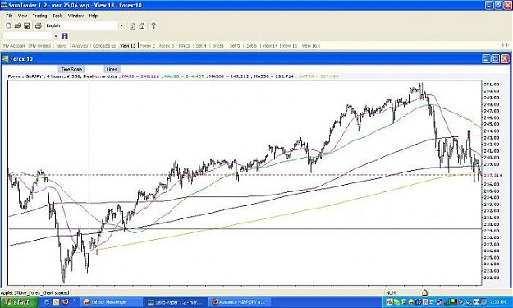Click the orange quick launch icon beside Internet Explorer
513x308 pixels.
pyautogui.click(x=56, y=301)
